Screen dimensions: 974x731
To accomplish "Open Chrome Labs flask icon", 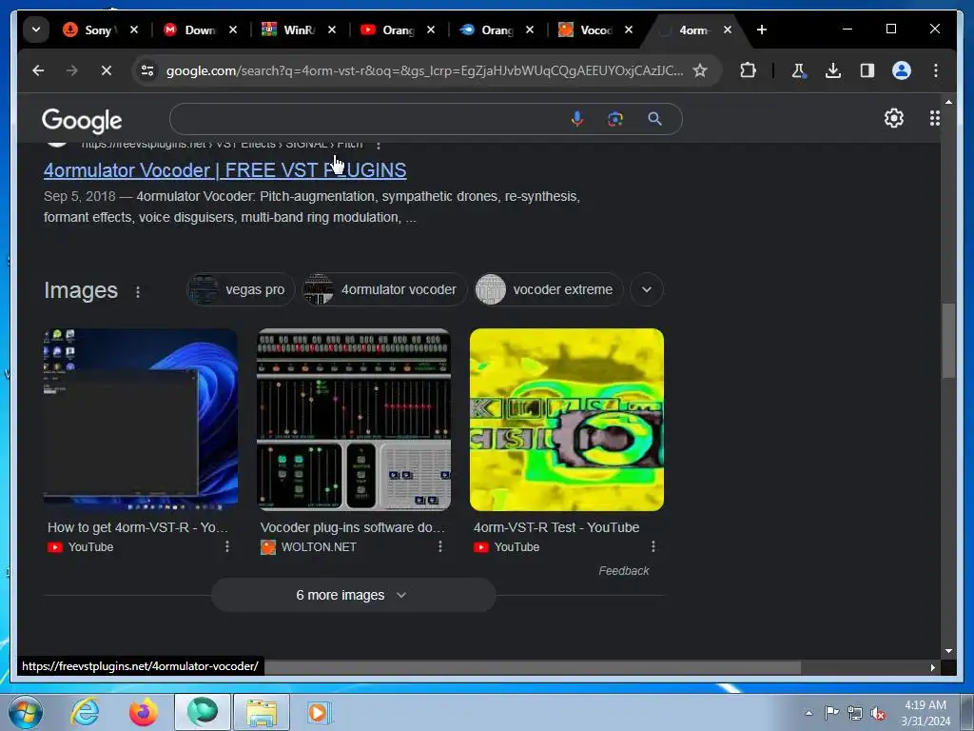I will (x=798, y=70).
